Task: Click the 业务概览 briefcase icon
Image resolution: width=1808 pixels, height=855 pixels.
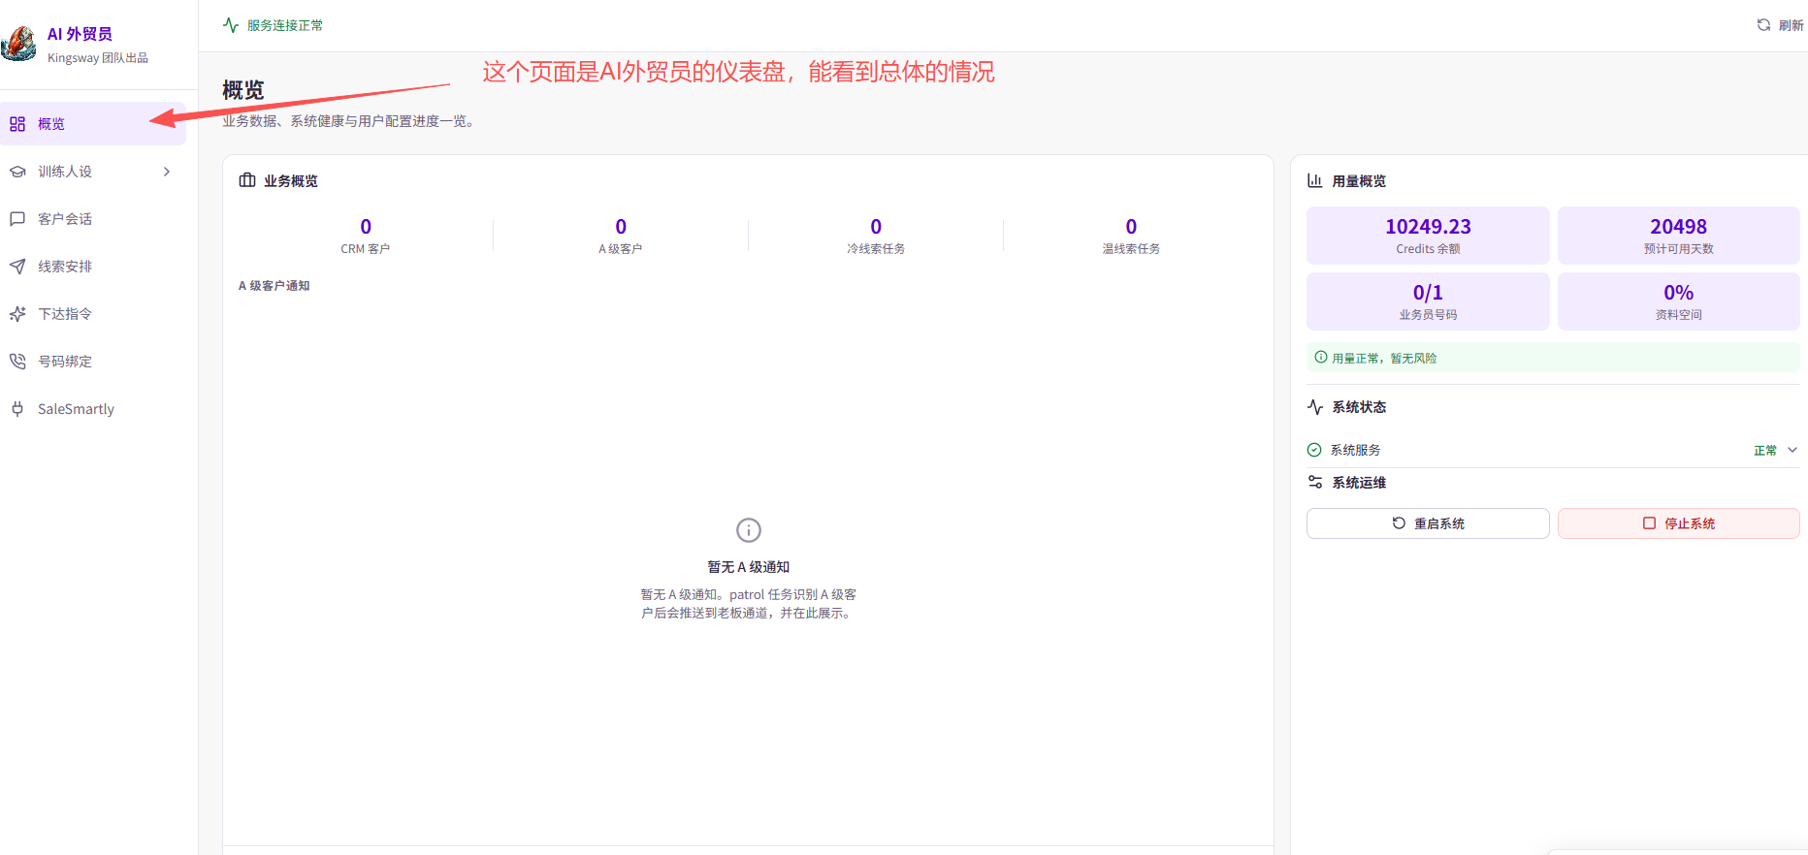Action: (x=247, y=180)
